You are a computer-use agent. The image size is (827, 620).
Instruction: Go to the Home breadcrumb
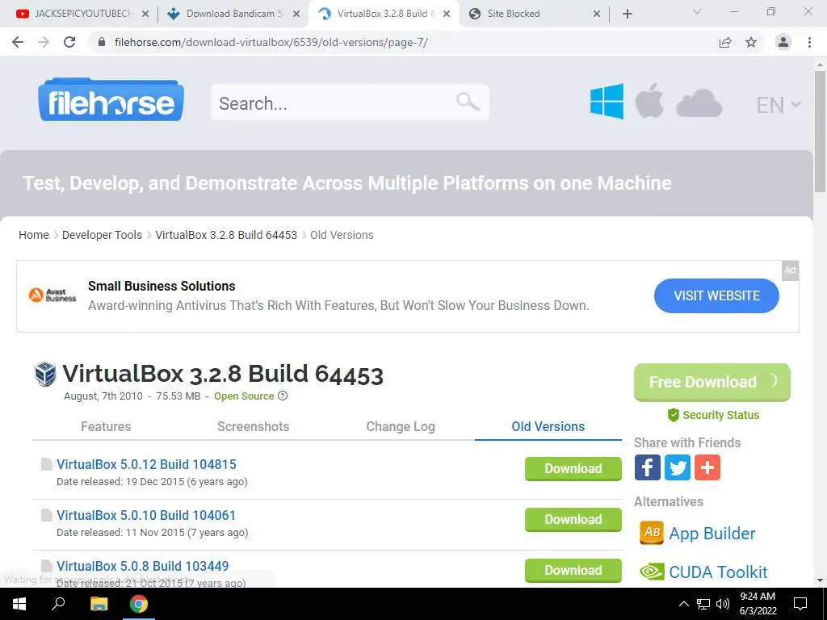[x=34, y=235]
